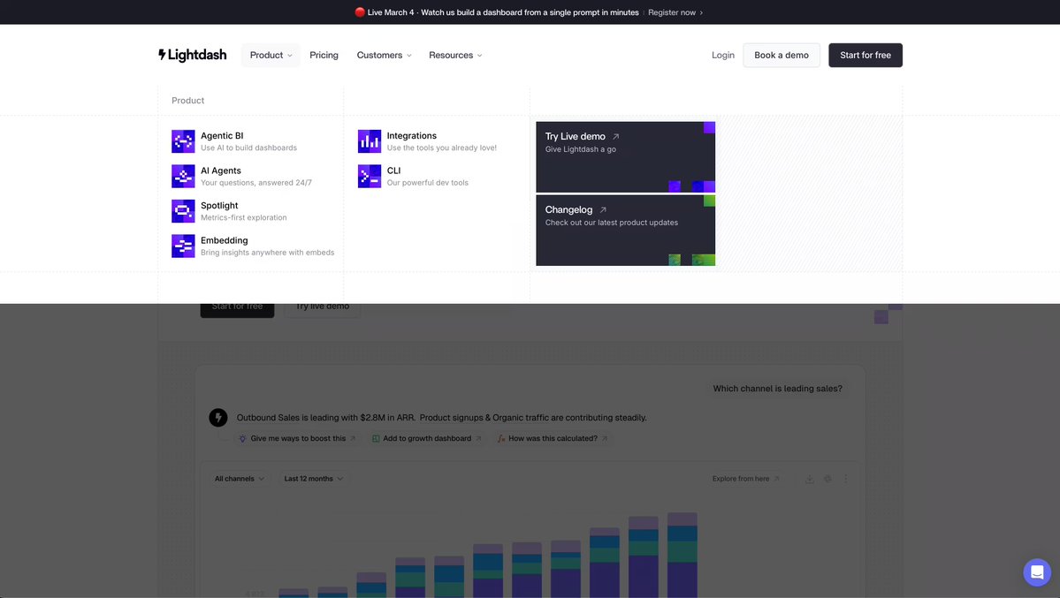This screenshot has height=598, width=1060.
Task: Click the Lightdash logo
Action: (193, 55)
